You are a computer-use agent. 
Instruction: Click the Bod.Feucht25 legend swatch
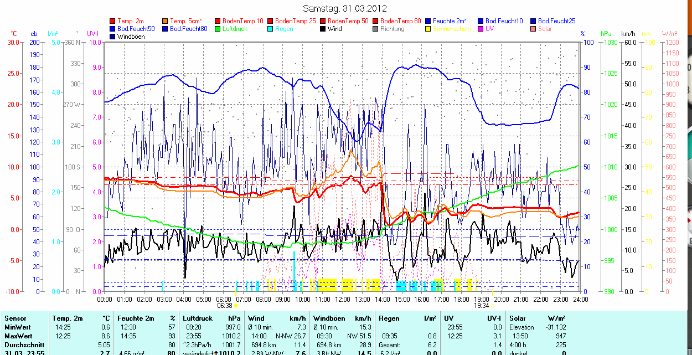click(533, 21)
